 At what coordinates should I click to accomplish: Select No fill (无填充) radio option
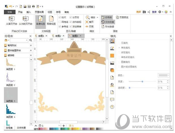tap(119, 43)
